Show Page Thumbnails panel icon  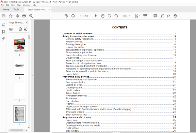(4, 24)
